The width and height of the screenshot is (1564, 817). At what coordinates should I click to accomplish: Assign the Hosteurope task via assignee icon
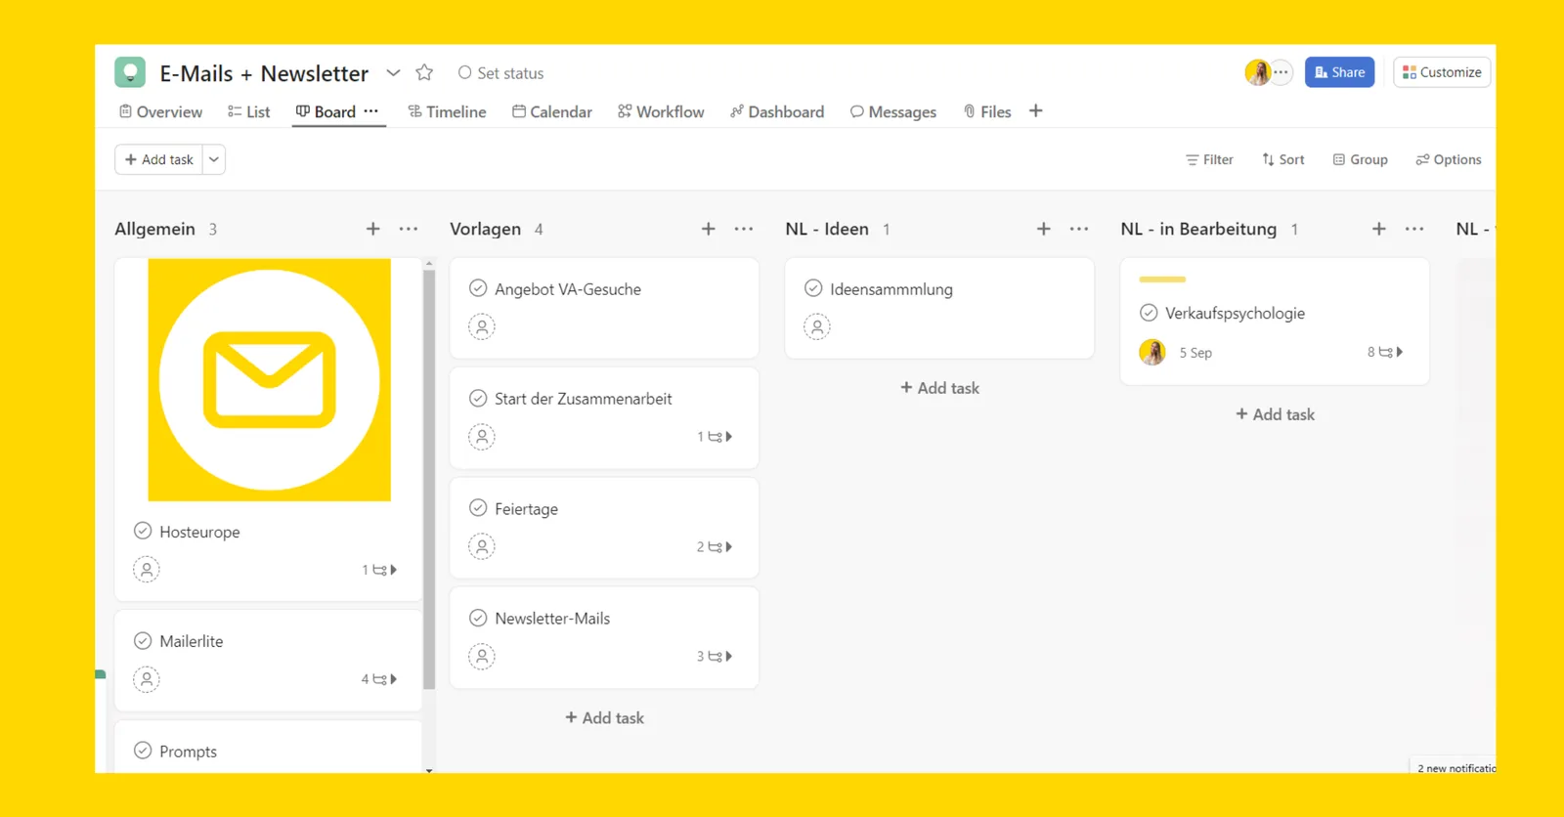click(x=147, y=570)
